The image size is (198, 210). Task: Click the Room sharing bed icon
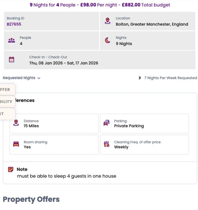pos(16,144)
